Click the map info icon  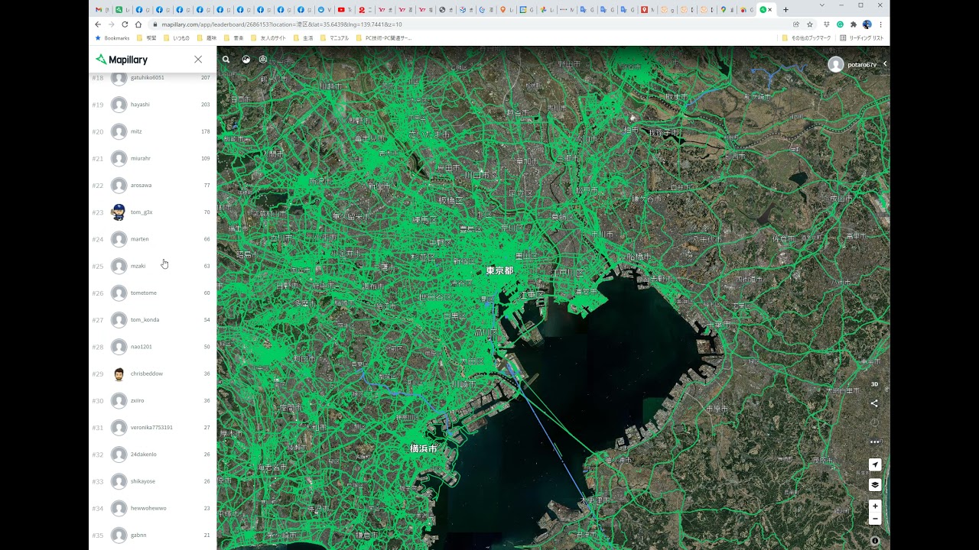tap(875, 541)
